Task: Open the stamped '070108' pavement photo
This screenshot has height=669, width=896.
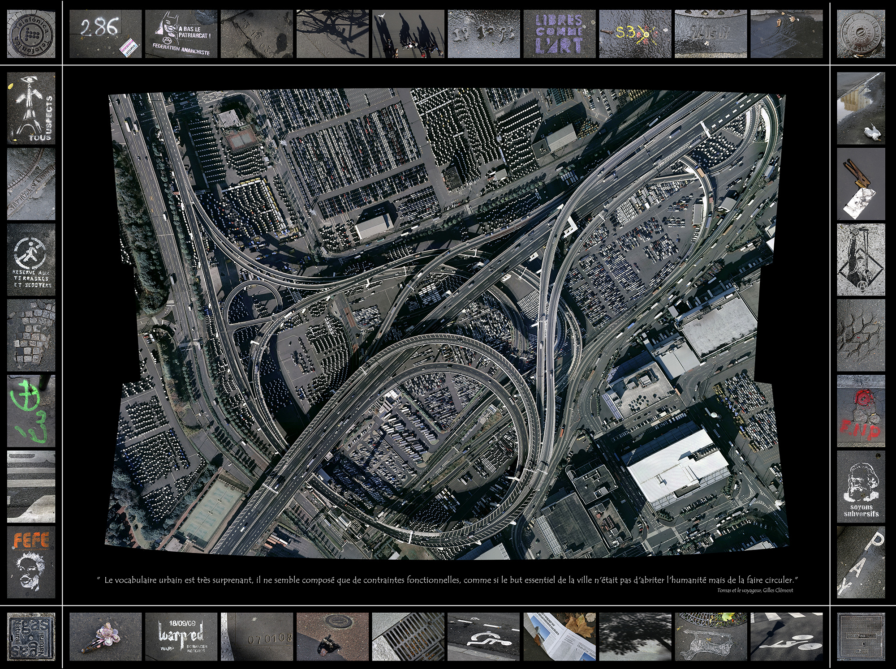Action: pos(257,636)
